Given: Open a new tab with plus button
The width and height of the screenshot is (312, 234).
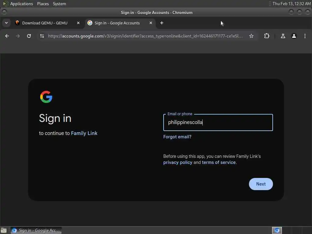Looking at the screenshot, I should [162, 23].
